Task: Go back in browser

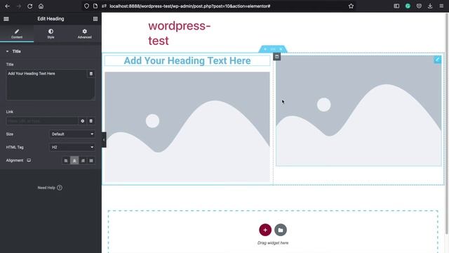Action: [x=8, y=6]
